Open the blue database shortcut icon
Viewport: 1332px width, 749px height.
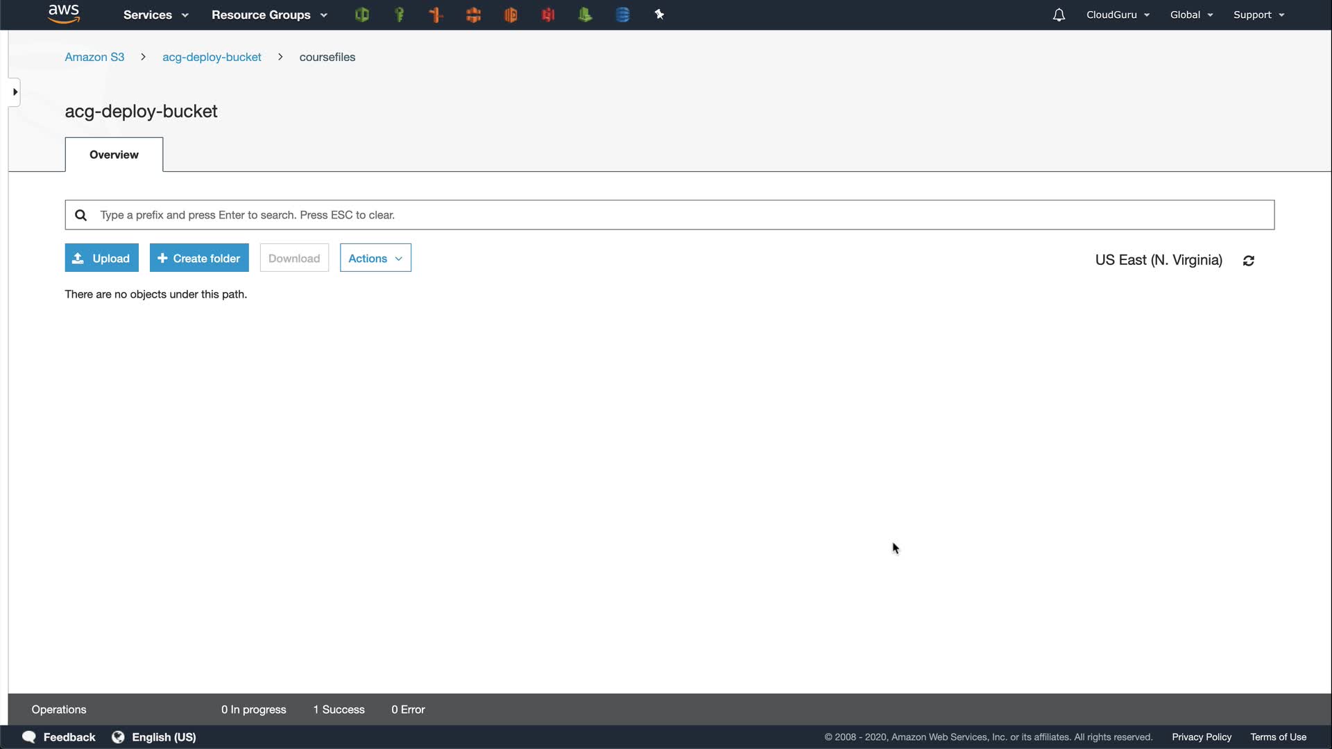[x=622, y=15]
